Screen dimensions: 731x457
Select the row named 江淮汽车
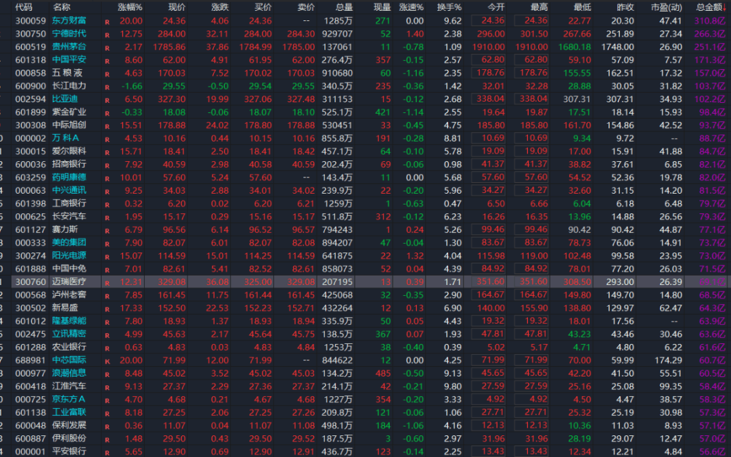pyautogui.click(x=365, y=386)
